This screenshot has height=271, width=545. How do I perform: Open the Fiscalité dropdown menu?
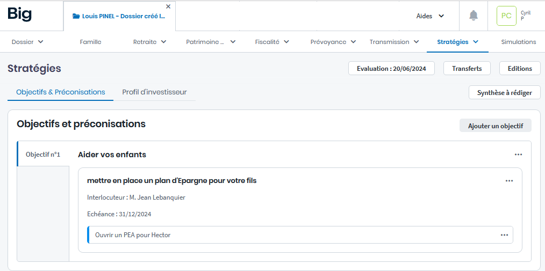coord(272,42)
